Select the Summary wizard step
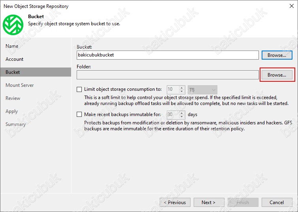298x212 pixels. [15, 124]
